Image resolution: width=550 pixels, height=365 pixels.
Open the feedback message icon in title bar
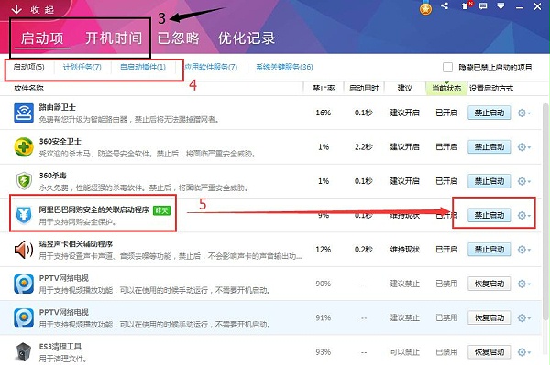[483, 6]
